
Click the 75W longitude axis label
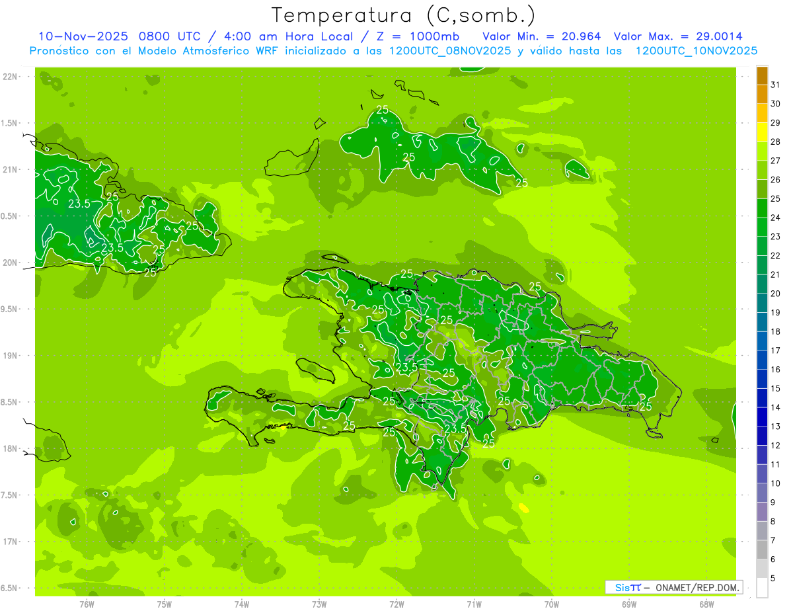pos(165,604)
